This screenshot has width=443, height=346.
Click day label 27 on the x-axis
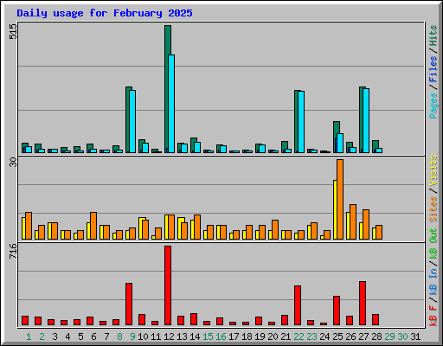point(363,336)
